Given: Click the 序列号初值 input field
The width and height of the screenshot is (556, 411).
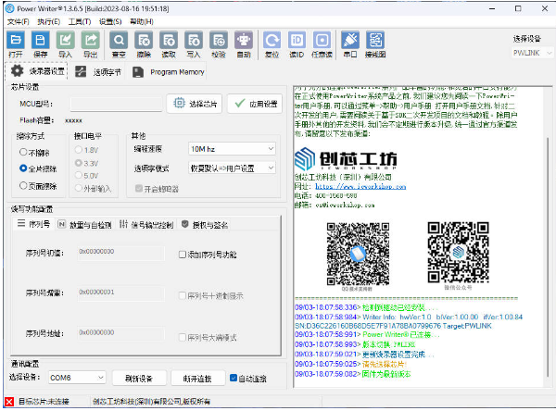Looking at the screenshot, I should click(x=121, y=253).
